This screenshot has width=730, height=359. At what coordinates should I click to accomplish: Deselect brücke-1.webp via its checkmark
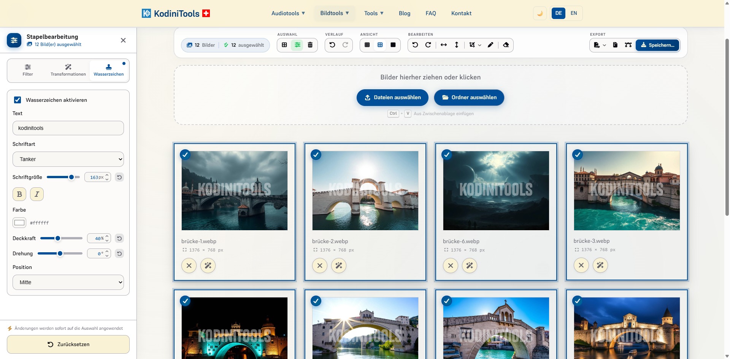pyautogui.click(x=185, y=155)
